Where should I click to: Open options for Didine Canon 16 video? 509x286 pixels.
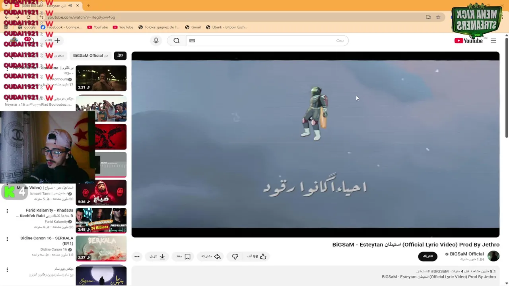pyautogui.click(x=7, y=239)
